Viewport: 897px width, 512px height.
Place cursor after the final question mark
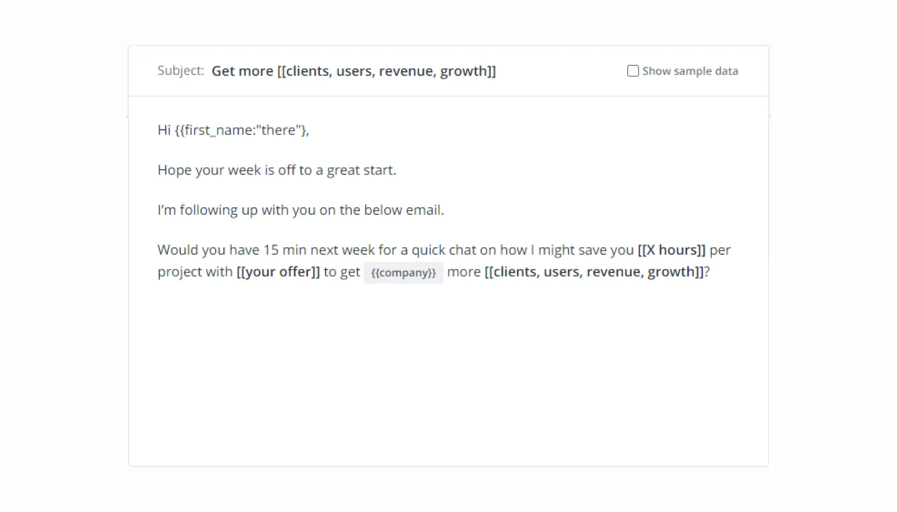click(x=710, y=272)
